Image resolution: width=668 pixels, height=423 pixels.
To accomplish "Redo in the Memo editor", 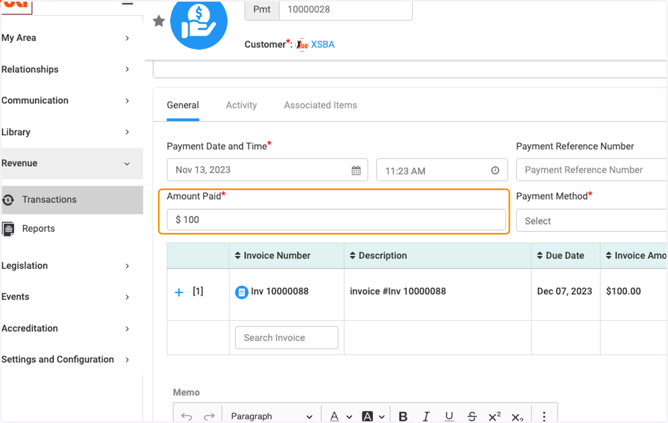I will click(x=209, y=416).
